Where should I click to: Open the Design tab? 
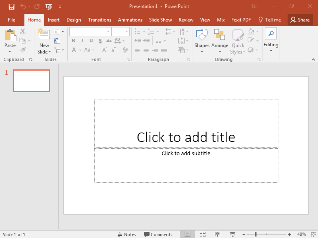click(x=74, y=20)
